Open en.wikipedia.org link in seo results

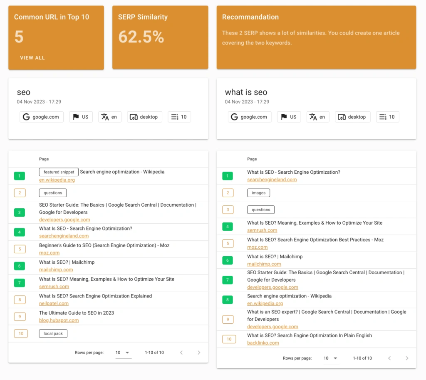click(57, 180)
